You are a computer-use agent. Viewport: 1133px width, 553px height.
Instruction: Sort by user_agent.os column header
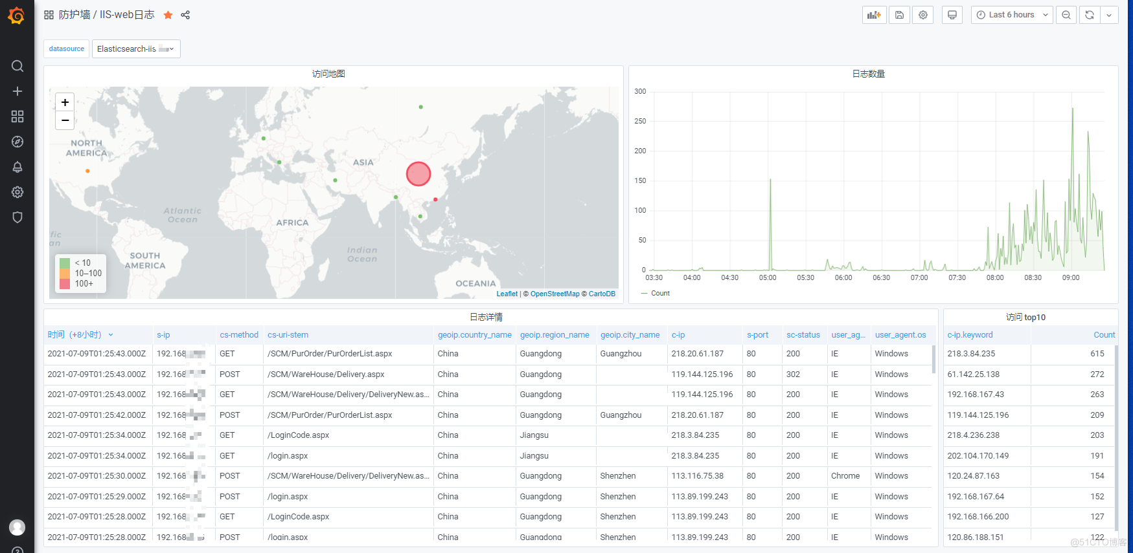(x=900, y=334)
